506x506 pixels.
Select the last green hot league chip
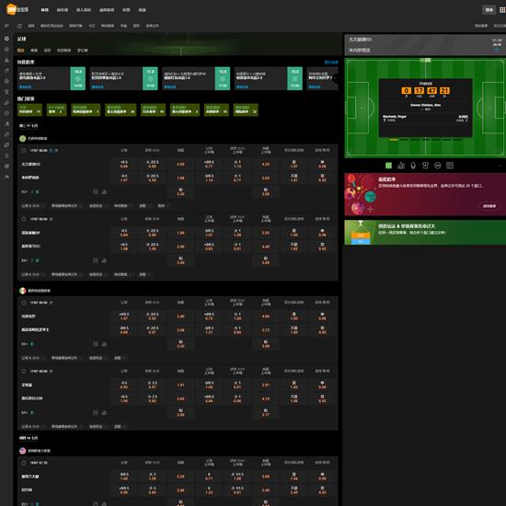pos(246,109)
